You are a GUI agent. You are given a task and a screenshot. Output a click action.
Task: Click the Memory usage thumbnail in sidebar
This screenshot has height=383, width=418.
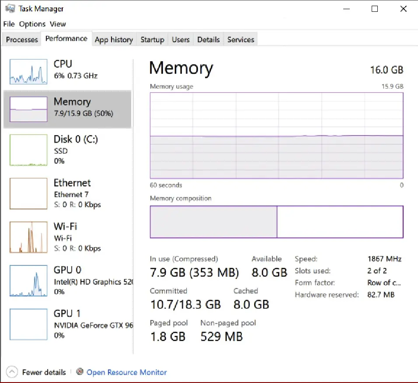point(28,109)
